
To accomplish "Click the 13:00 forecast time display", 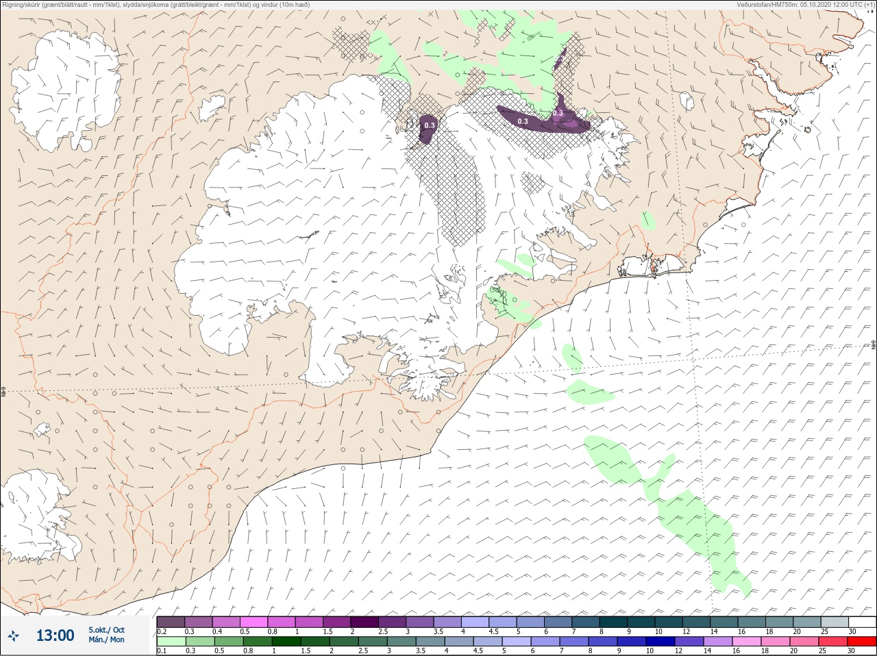I will [x=55, y=635].
